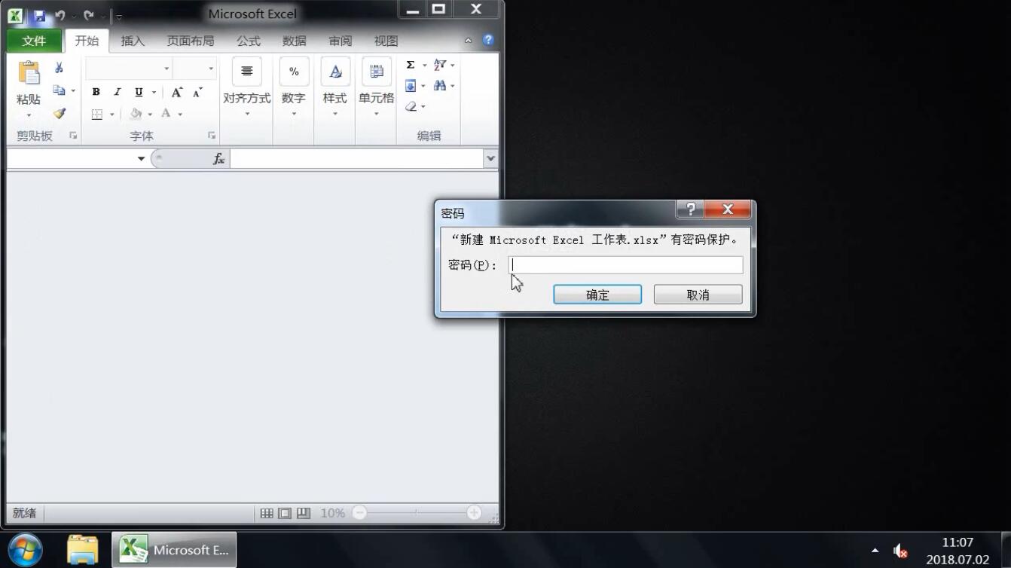Screen dimensions: 1011x568
Task: Switch to the 审阅 tab
Action: (x=341, y=41)
